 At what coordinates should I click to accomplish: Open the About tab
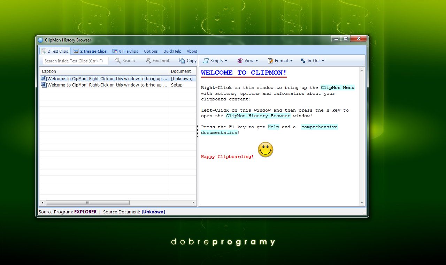[x=192, y=51]
